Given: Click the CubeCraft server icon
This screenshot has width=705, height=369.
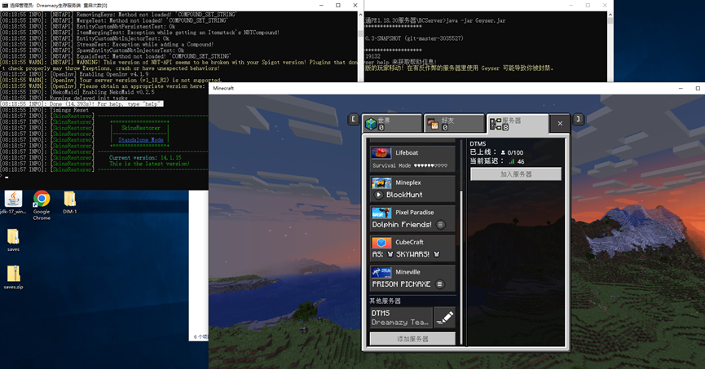Looking at the screenshot, I should point(381,243).
